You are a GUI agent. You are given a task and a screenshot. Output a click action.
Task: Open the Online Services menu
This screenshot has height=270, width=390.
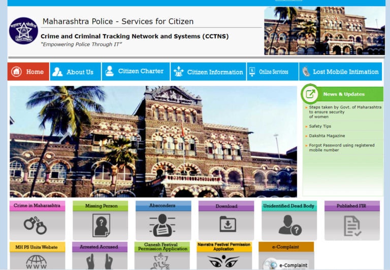point(272,71)
